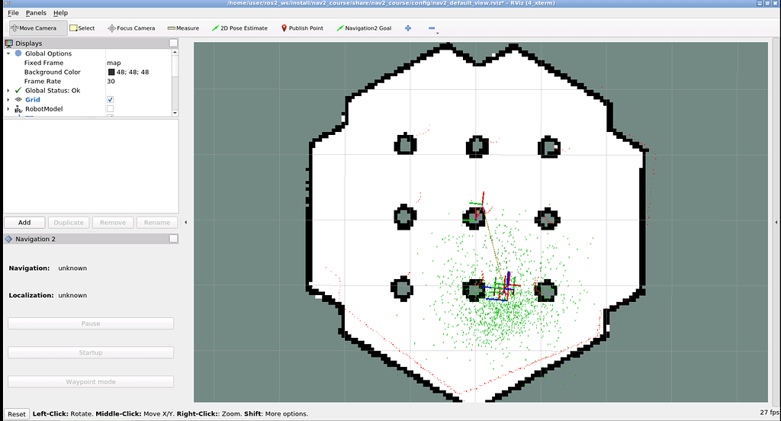Expand the Grid display tree node
This screenshot has height=421, width=781.
pos(8,100)
